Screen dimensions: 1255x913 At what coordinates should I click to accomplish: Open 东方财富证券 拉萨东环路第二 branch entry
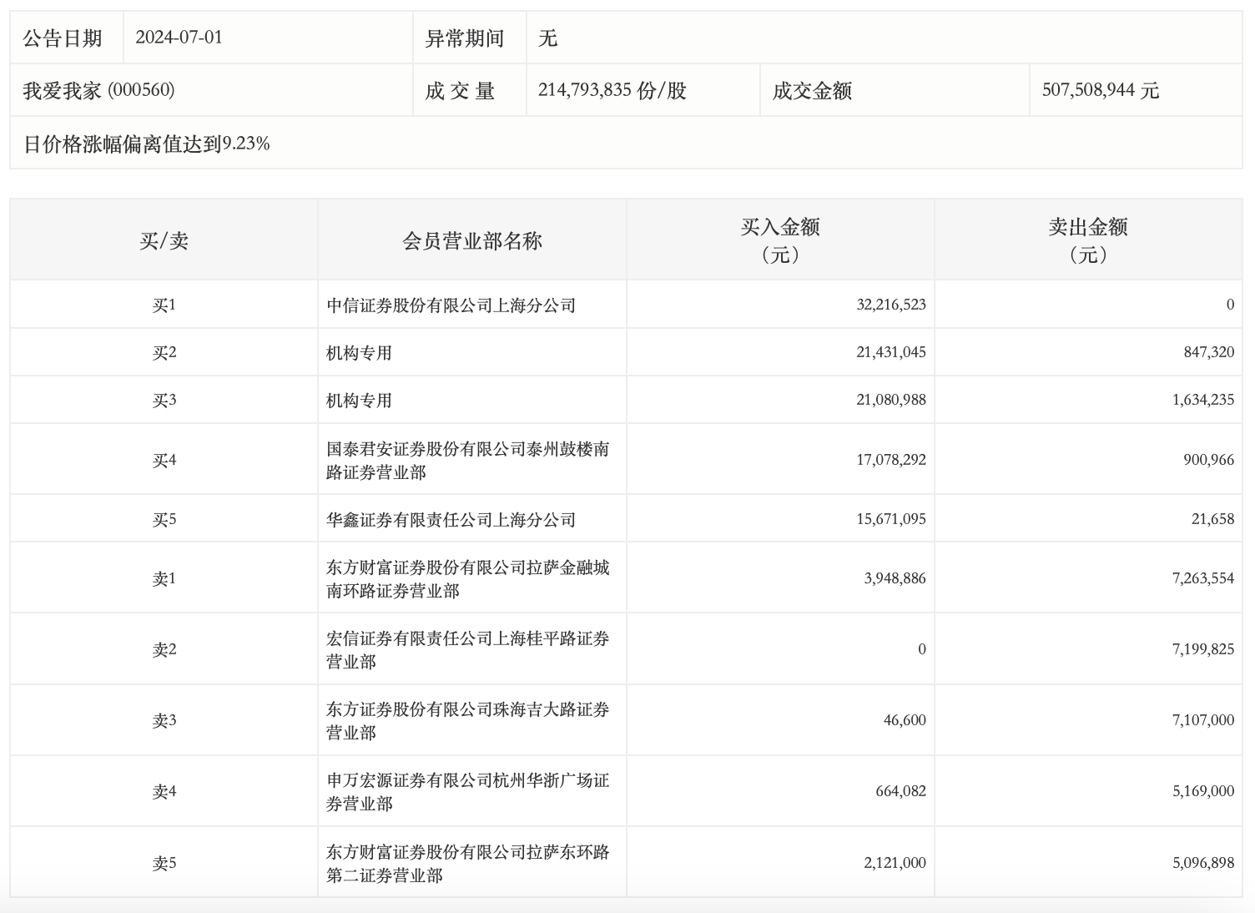(467, 864)
